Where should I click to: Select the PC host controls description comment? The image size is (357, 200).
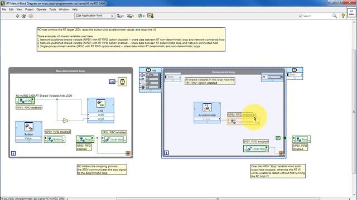pos(131,39)
